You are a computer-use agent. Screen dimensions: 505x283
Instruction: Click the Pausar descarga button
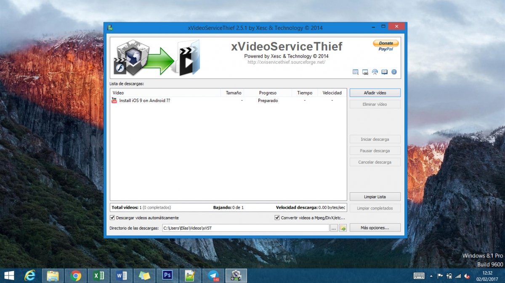[x=375, y=151]
